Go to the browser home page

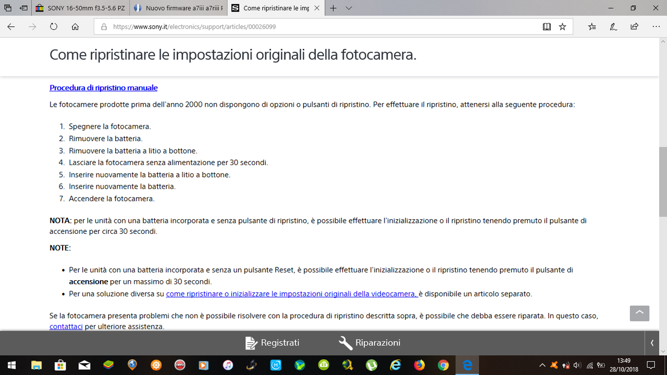click(x=76, y=27)
